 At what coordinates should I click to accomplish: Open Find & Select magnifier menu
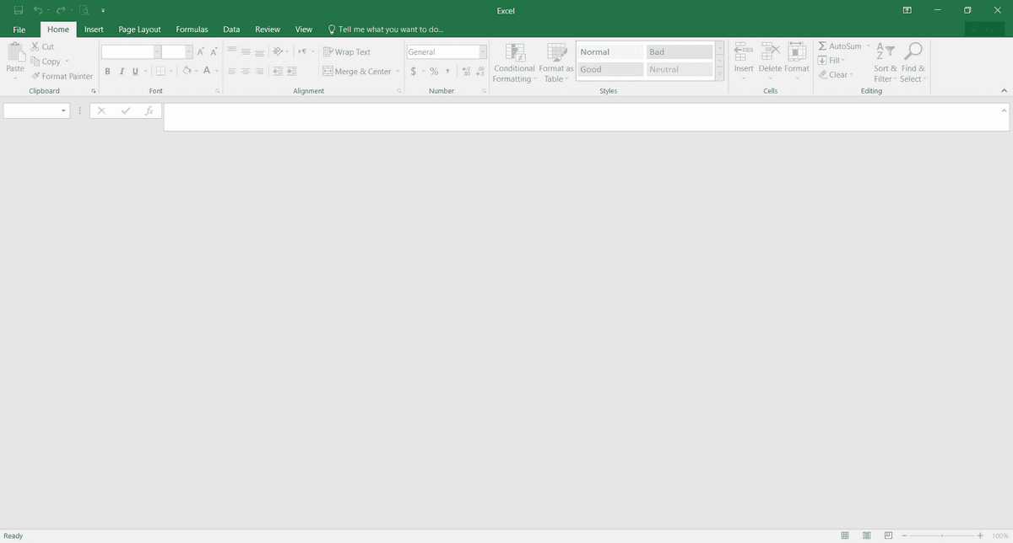(913, 62)
